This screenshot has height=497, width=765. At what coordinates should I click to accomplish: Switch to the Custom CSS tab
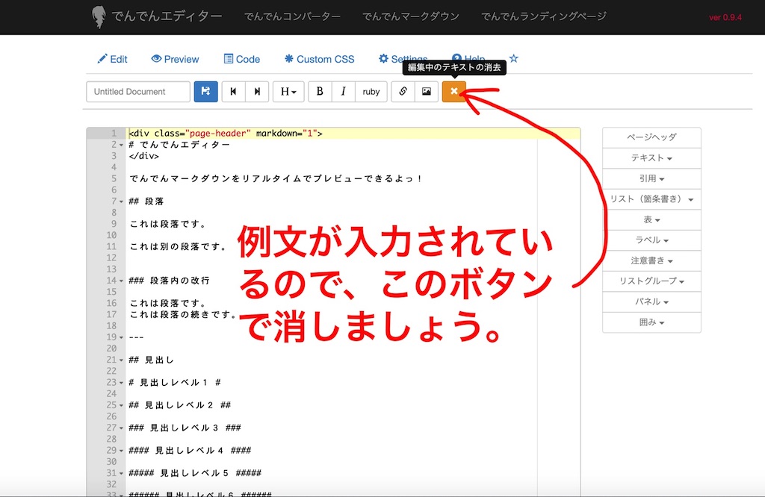tap(319, 59)
